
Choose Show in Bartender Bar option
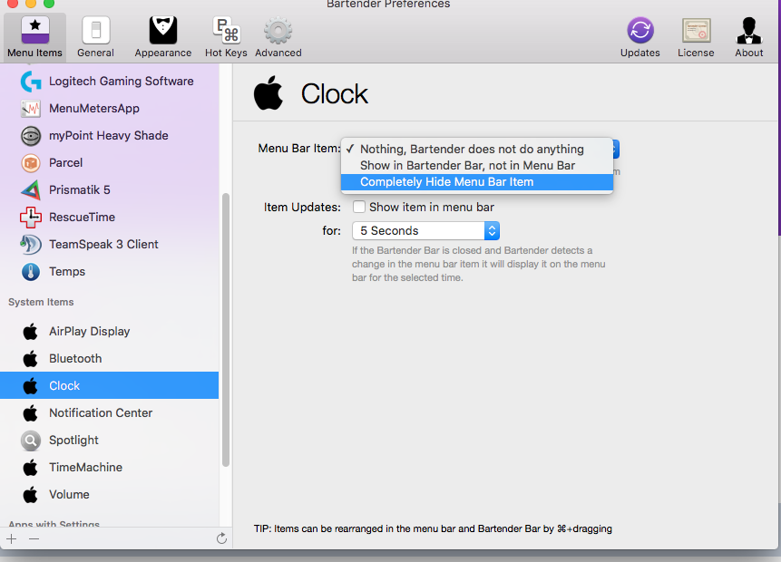476,165
